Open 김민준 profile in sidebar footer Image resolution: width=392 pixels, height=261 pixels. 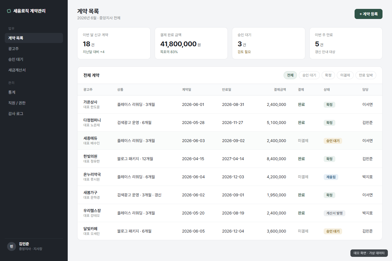(x=34, y=246)
